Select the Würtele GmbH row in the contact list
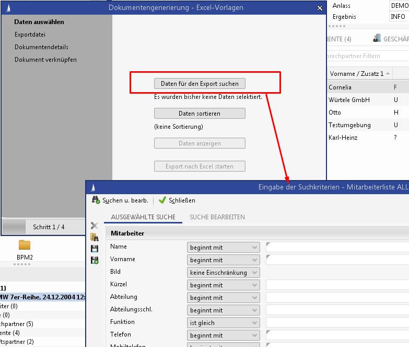 point(349,100)
